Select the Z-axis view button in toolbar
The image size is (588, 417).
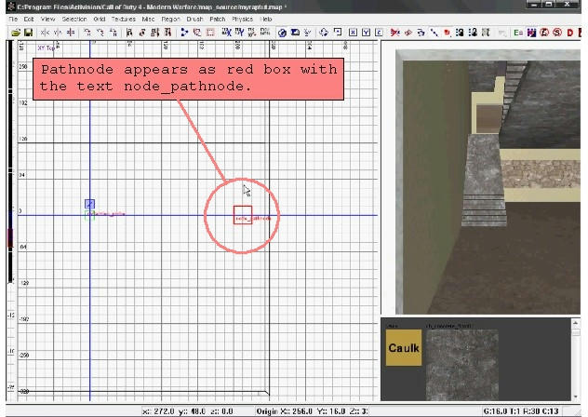378,33
